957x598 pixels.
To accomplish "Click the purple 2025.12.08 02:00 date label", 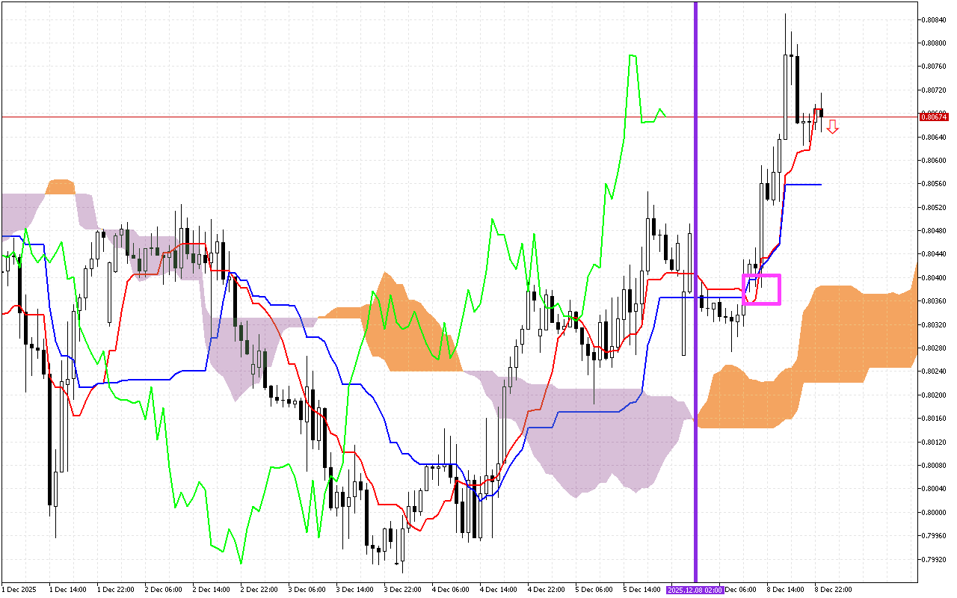I will (x=695, y=590).
